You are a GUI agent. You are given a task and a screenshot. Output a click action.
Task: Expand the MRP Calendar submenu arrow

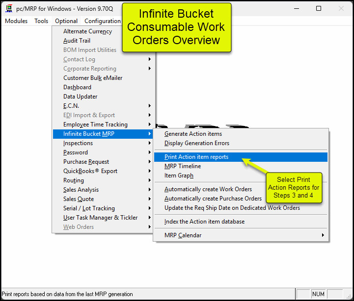pyautogui.click(x=323, y=235)
